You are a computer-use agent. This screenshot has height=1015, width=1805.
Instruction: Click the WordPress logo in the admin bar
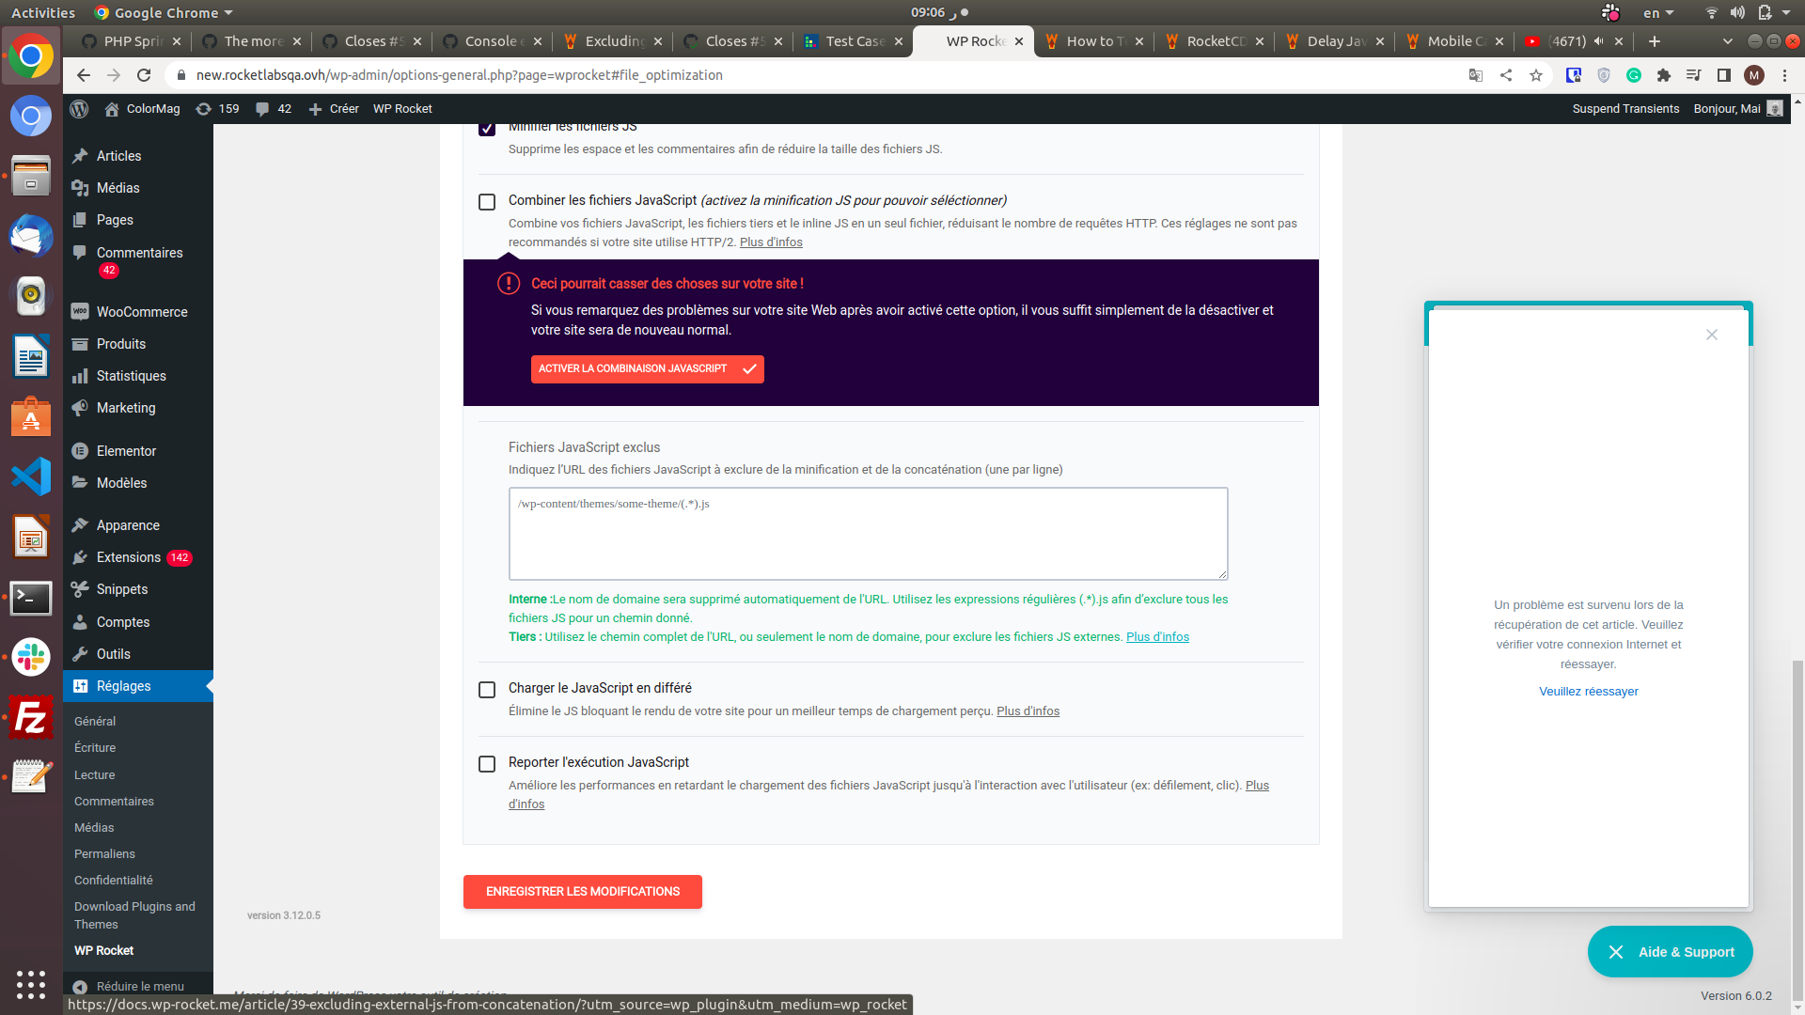(x=79, y=109)
